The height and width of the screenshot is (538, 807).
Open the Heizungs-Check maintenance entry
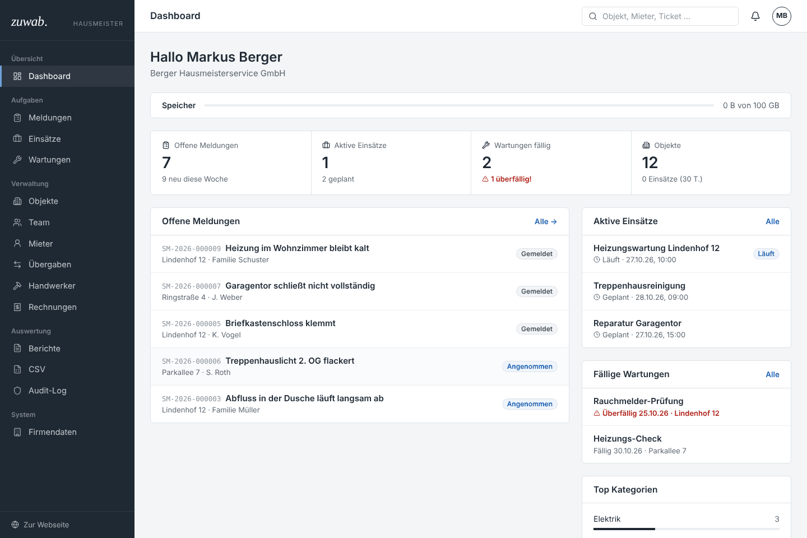pyautogui.click(x=687, y=444)
